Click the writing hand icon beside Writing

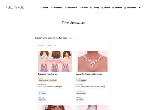pos(113,8)
